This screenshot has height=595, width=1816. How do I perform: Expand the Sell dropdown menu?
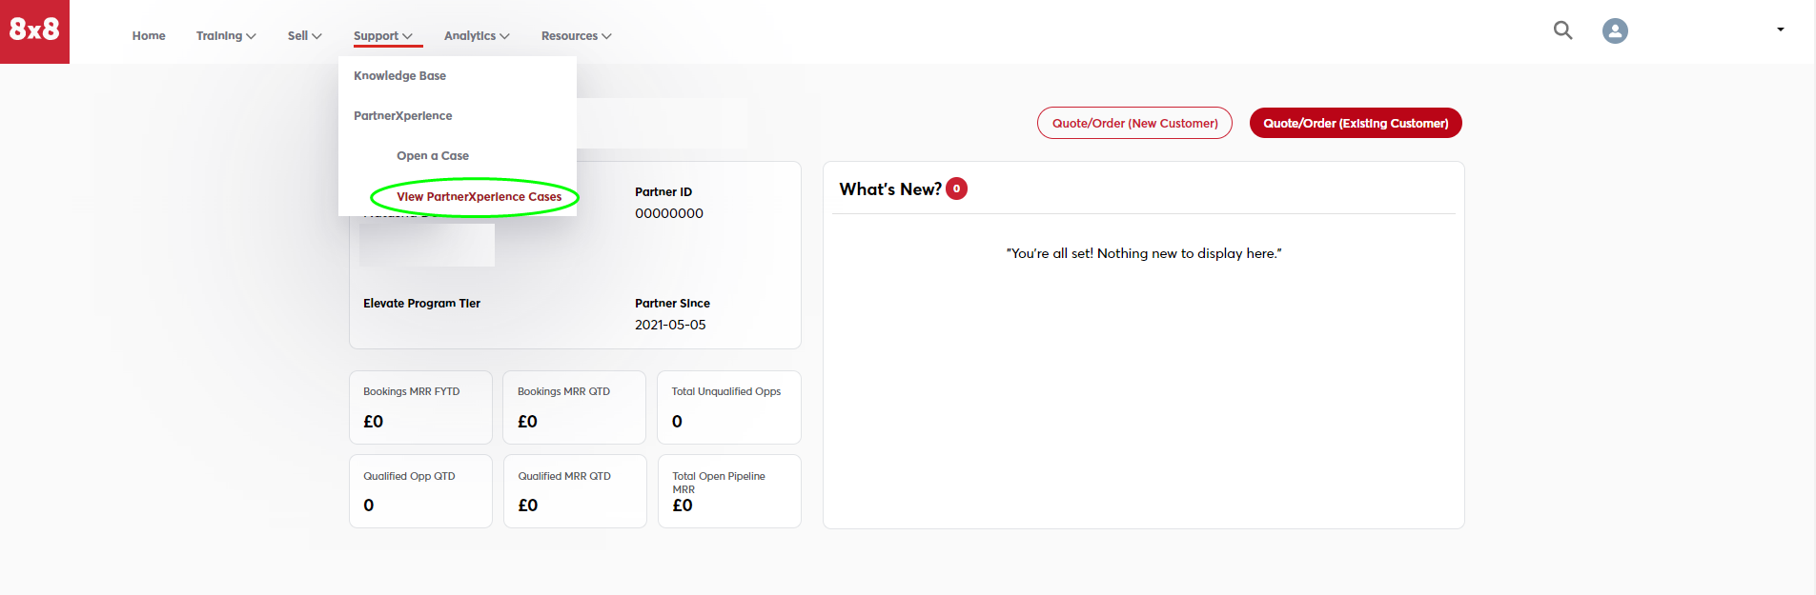[x=305, y=36]
